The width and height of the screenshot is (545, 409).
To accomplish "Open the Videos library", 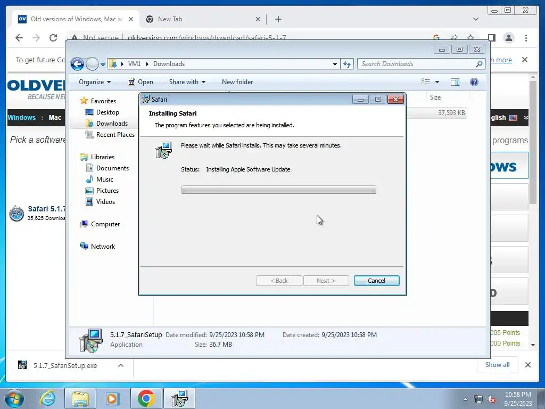I will (100, 202).
